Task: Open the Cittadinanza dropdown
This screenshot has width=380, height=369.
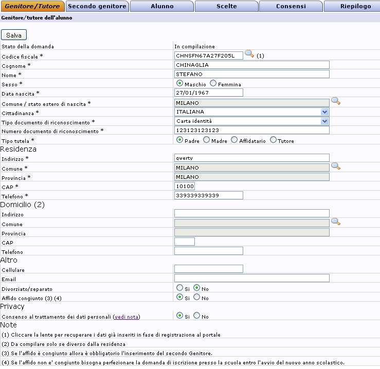Action: 324,112
